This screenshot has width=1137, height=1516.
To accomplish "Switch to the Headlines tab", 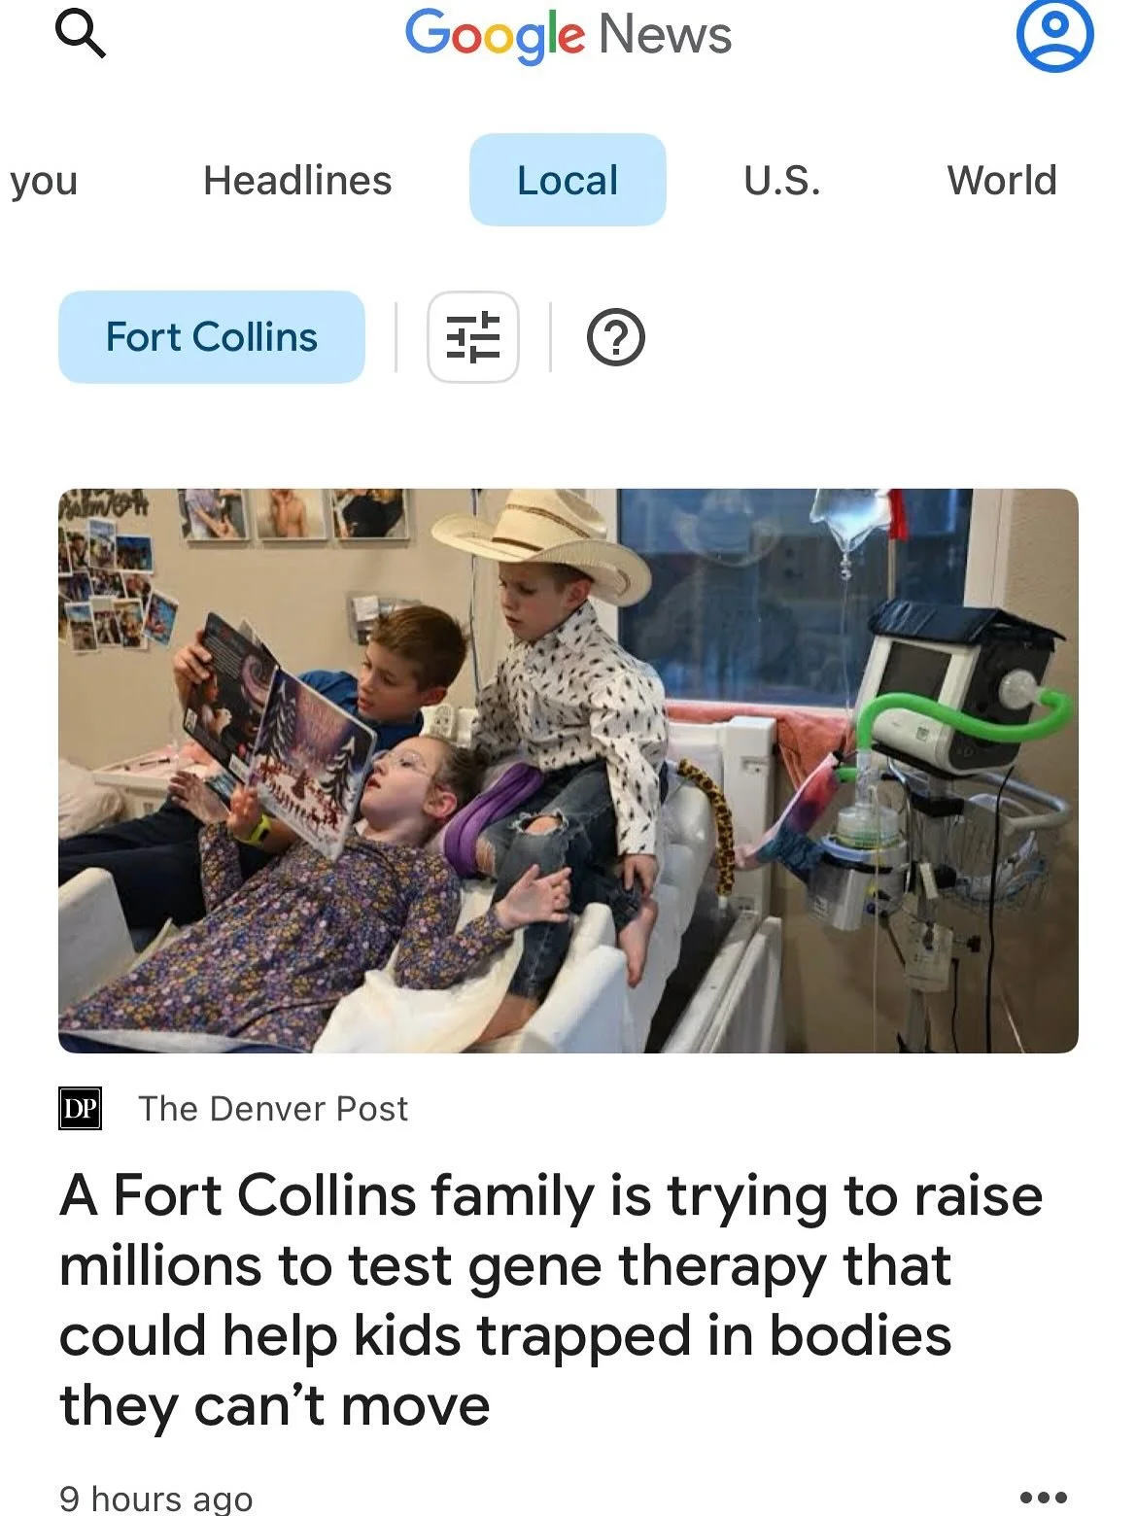I will (x=297, y=181).
